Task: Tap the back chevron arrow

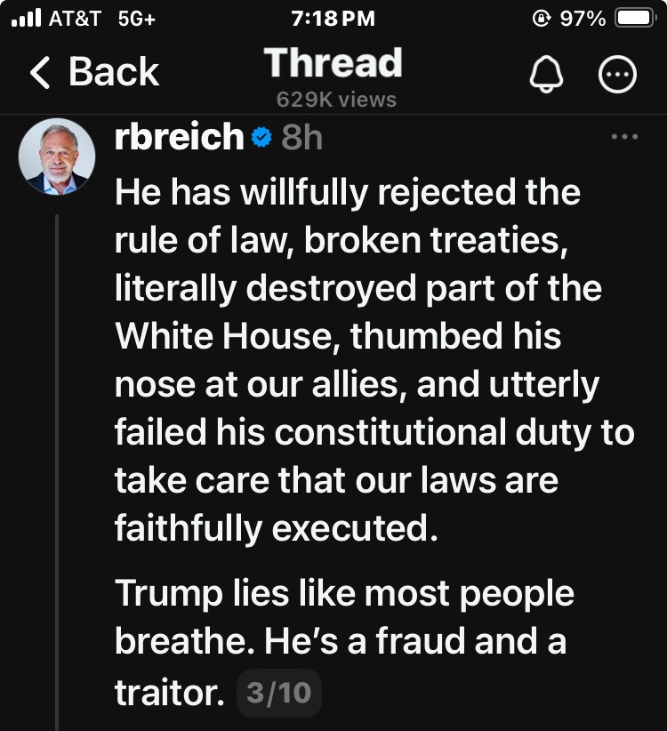Action: 40,73
